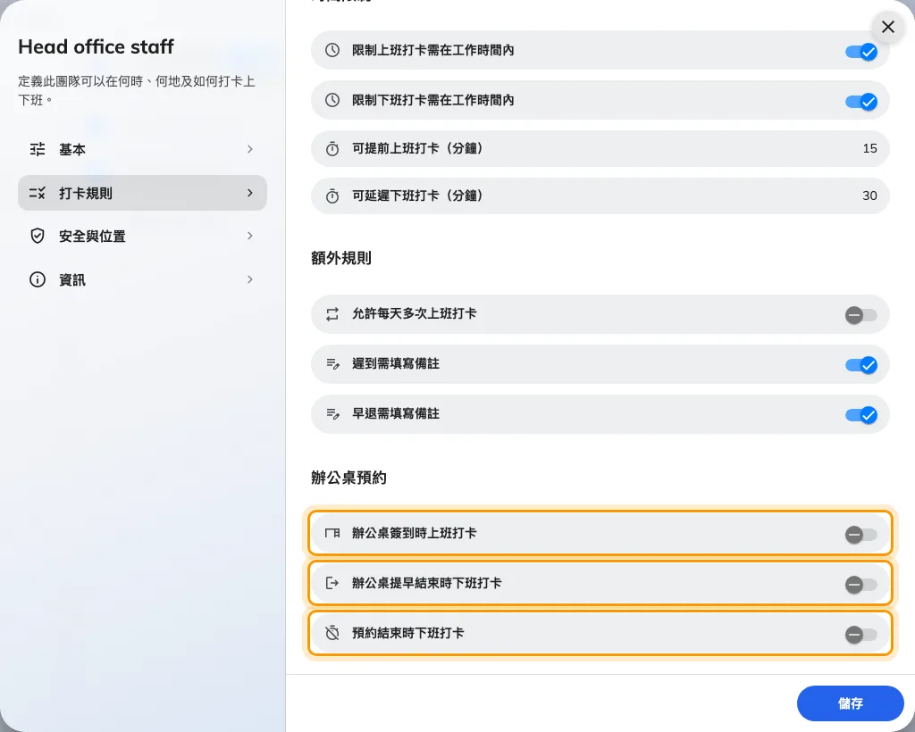Screen dimensions: 915x732
Task: Click the sliders icon beside 基本
Action: click(38, 149)
